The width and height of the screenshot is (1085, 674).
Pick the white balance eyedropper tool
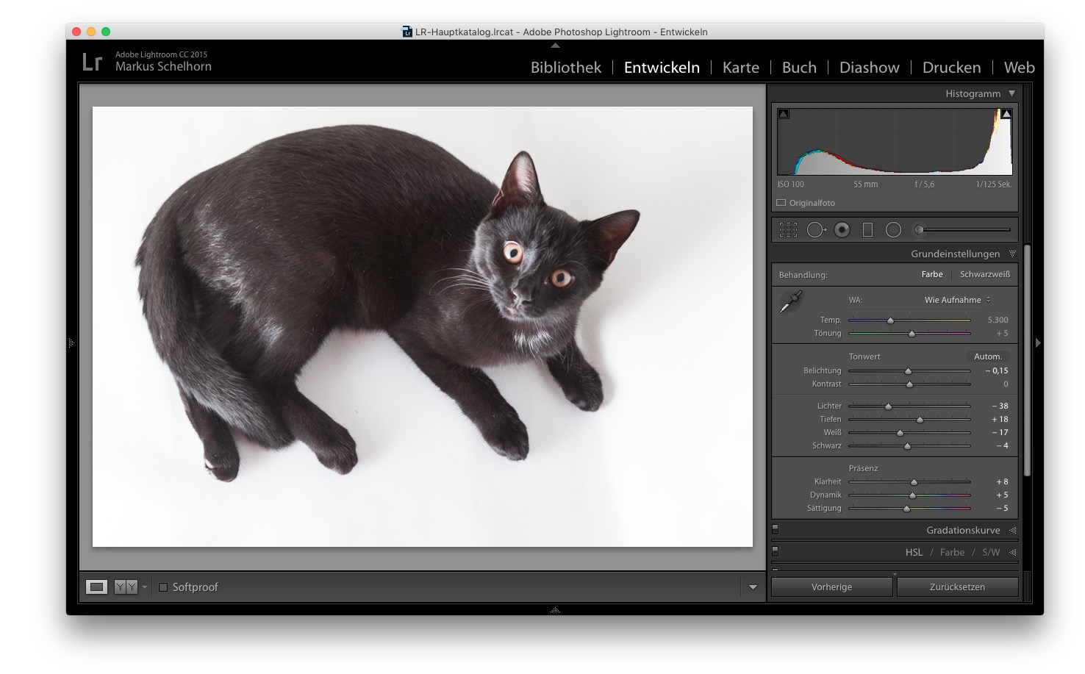[x=791, y=301]
